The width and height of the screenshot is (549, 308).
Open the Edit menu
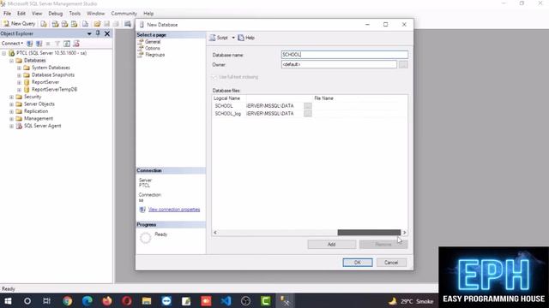click(21, 14)
